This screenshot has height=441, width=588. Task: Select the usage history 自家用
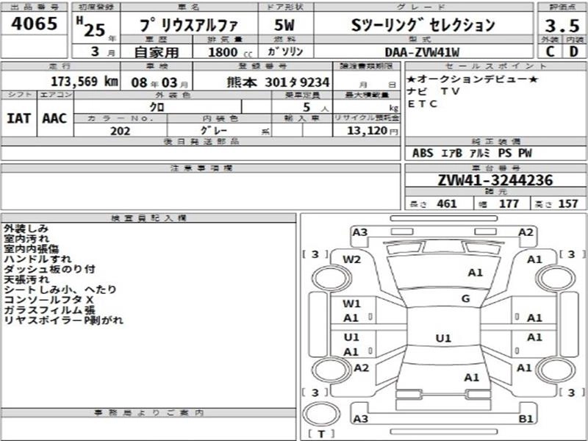tap(157, 52)
